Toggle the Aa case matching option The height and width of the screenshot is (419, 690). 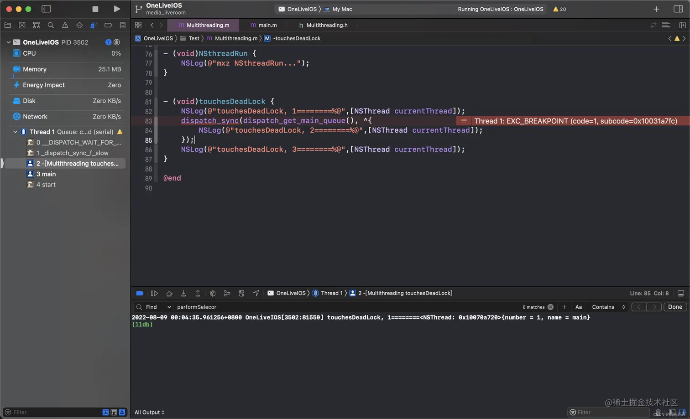pos(578,307)
